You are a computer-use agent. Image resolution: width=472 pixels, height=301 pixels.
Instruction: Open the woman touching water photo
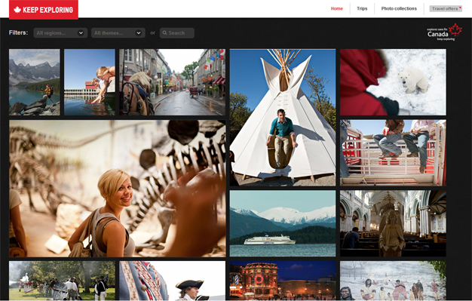click(90, 82)
